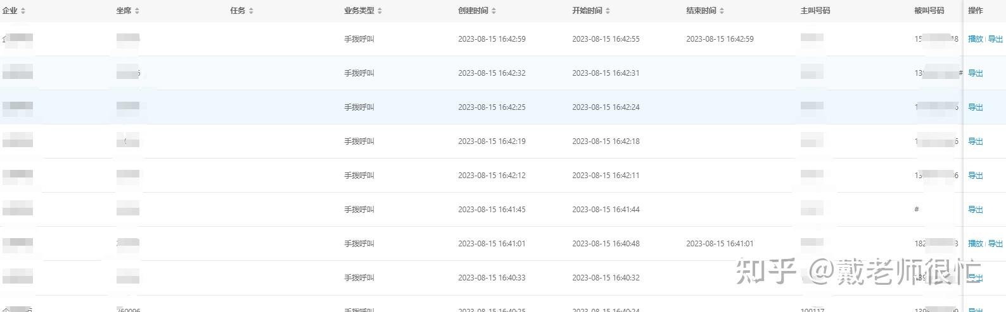The image size is (1006, 312).
Task: Toggle the 结束时间 sort icon
Action: coord(722,11)
